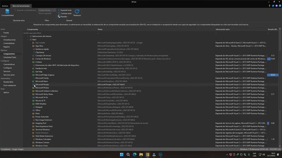Open File Explorer from taskbar
This screenshot has width=282, height=158.
[141, 154]
